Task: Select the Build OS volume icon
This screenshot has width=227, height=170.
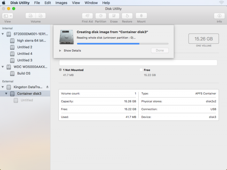Action: (x=12, y=73)
